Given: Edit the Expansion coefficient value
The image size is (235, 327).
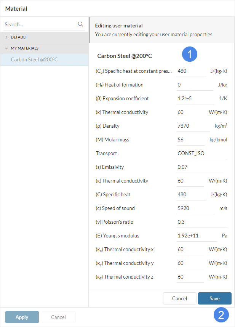Looking at the screenshot, I should 195,98.
